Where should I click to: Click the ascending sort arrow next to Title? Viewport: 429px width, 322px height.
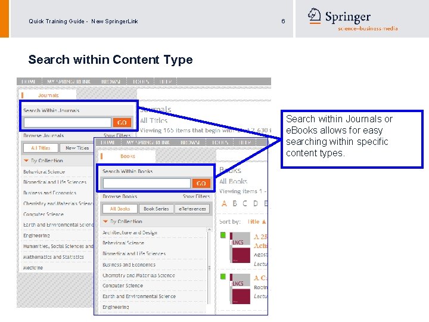[264, 221]
